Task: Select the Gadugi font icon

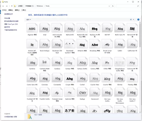Action: (82, 92)
